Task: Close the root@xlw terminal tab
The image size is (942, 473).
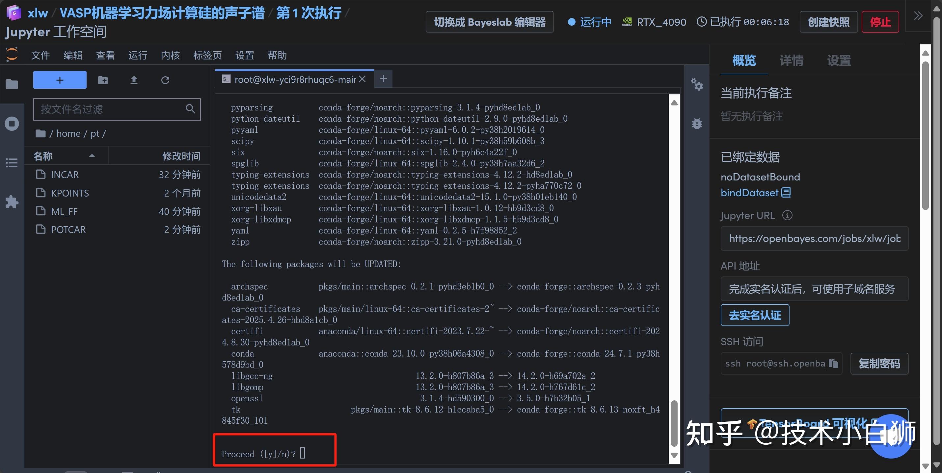Action: 362,79
